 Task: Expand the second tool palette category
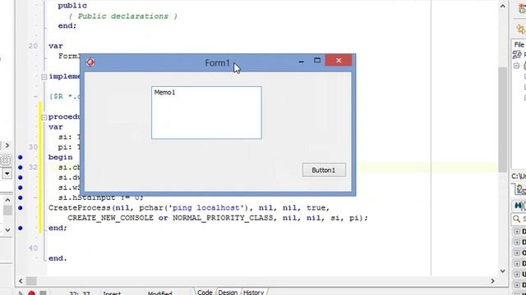[517, 243]
